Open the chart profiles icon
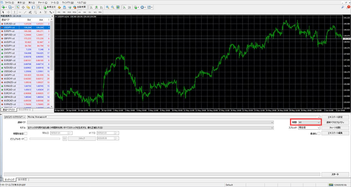This screenshot has height=187, width=351. pos(10,7)
